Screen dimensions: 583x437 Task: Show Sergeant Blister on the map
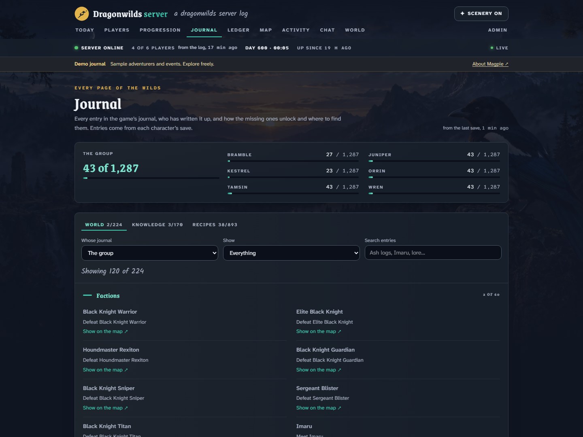point(319,408)
